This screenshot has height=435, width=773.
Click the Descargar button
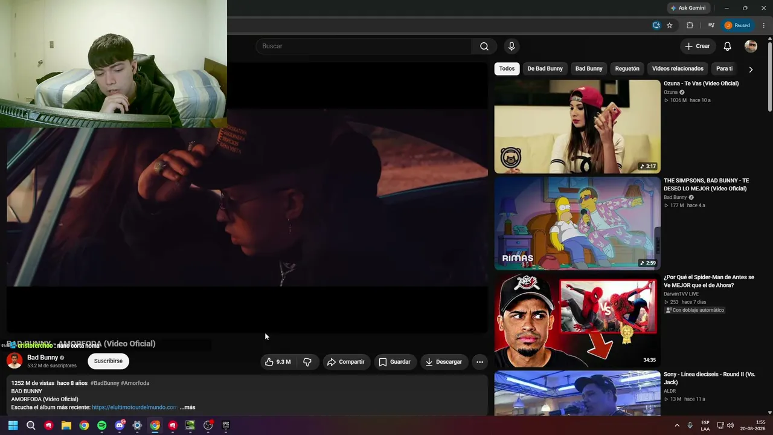(444, 362)
